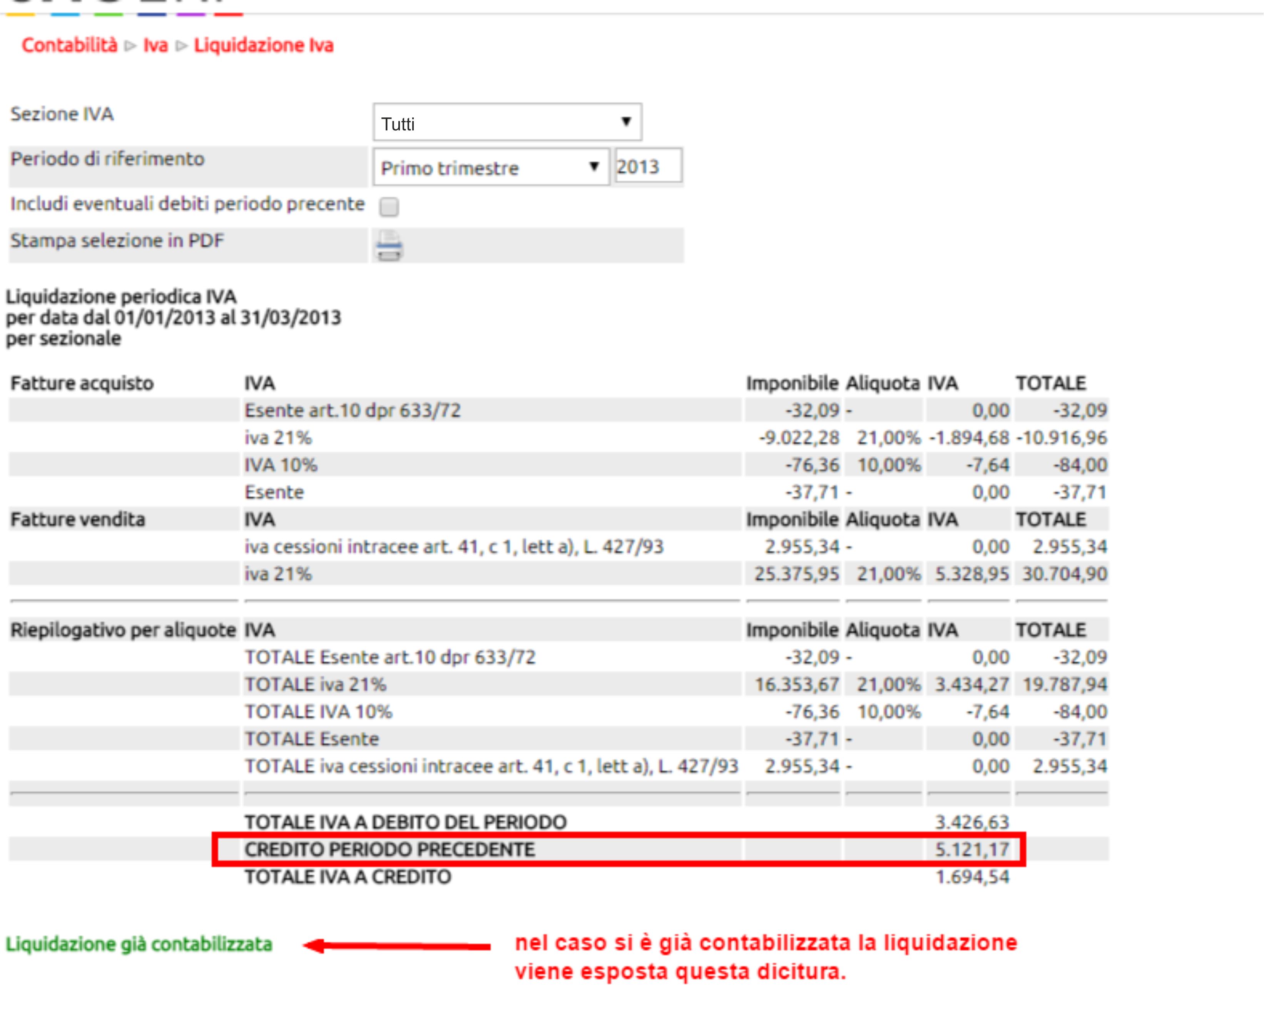The image size is (1264, 1024).
Task: Click the 3.426,63 debit amount
Action: (x=972, y=822)
